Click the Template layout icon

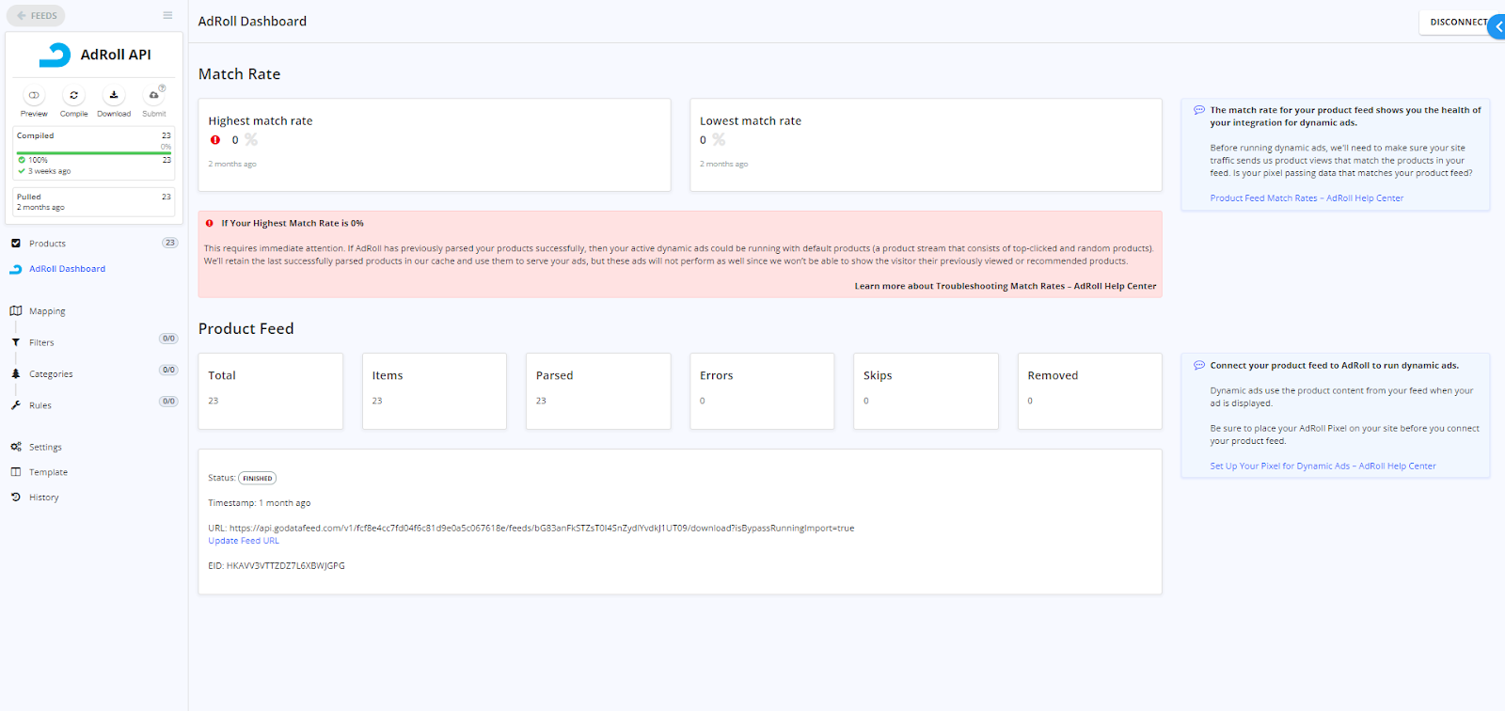tap(15, 472)
